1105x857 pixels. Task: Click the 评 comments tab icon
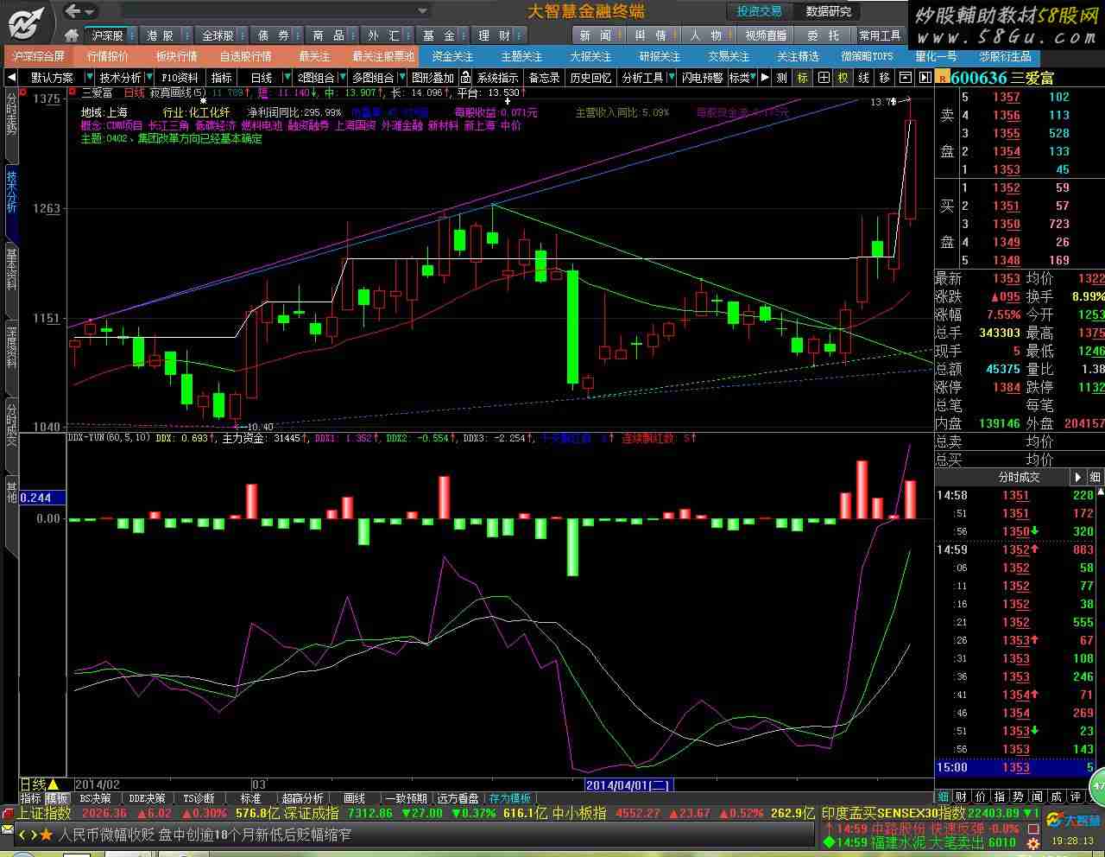pos(1075,797)
